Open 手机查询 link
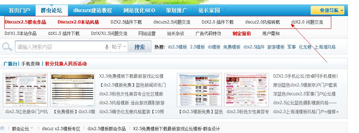The height and width of the screenshot is (133, 359). [31, 64]
